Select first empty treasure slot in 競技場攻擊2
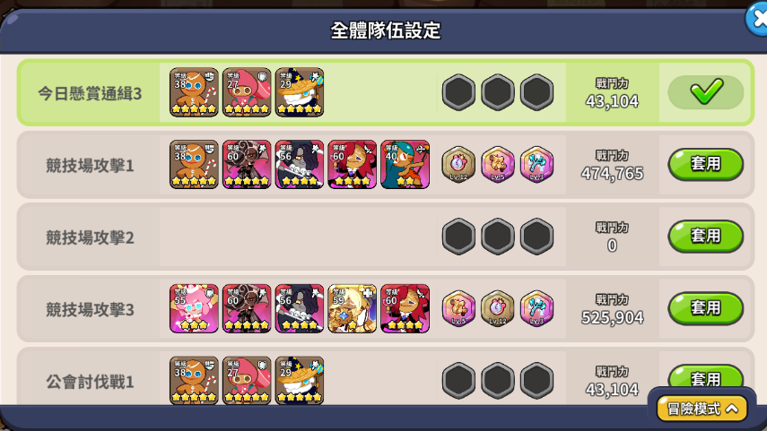 coord(458,237)
